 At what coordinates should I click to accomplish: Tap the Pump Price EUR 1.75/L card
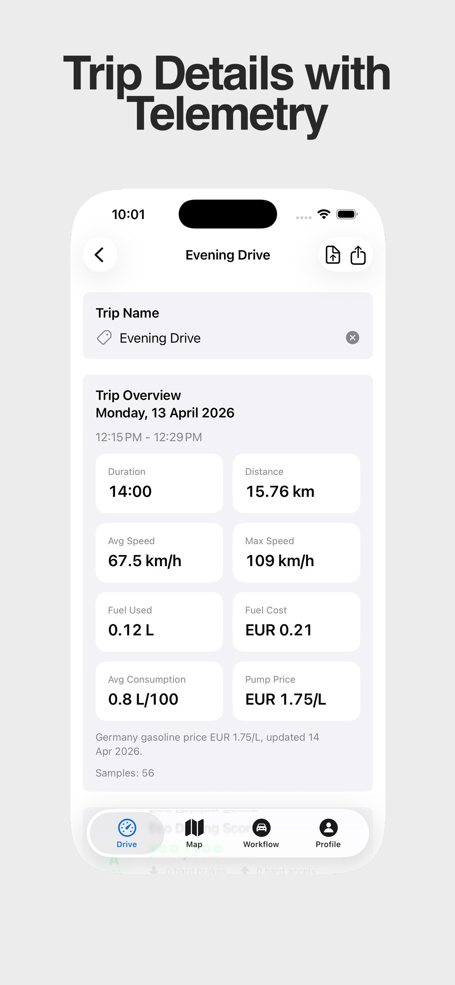coord(296,691)
